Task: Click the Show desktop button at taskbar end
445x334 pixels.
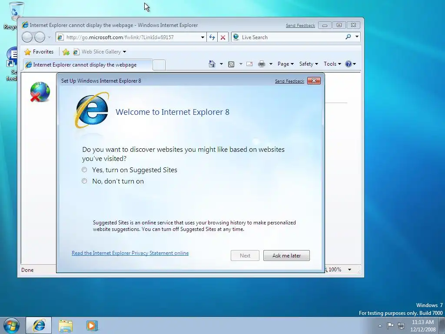Action: click(442, 326)
